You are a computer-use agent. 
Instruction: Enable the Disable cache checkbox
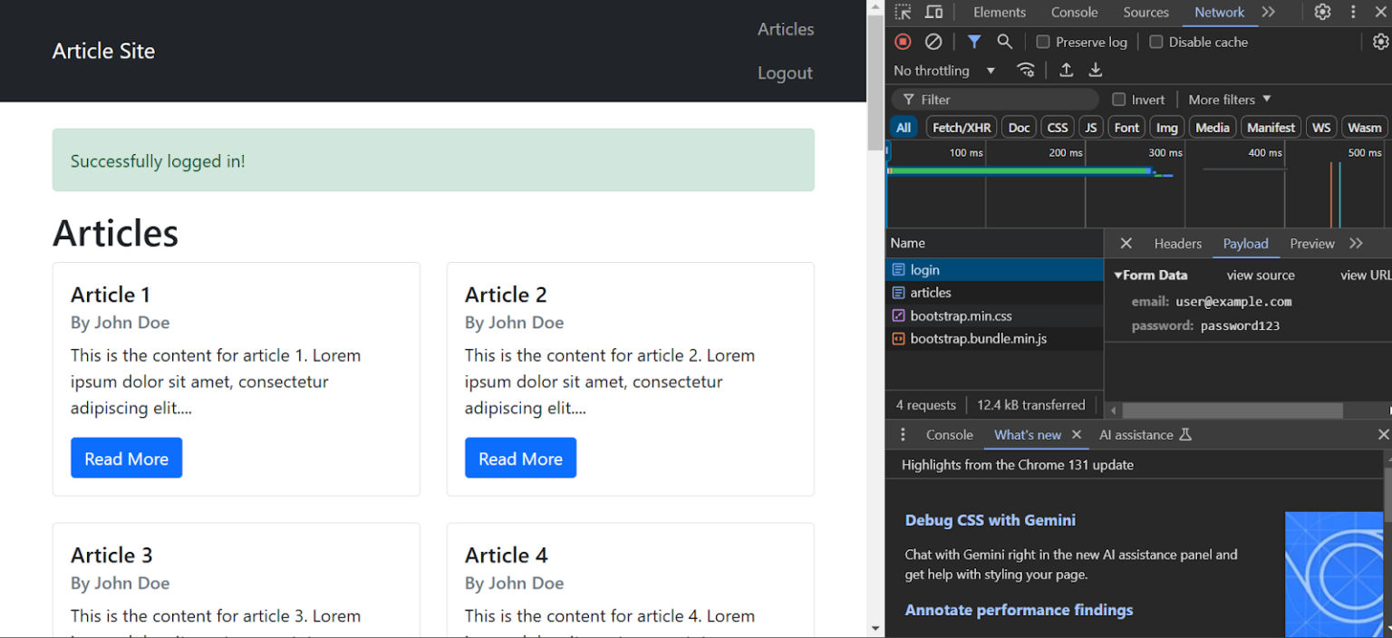[1155, 42]
